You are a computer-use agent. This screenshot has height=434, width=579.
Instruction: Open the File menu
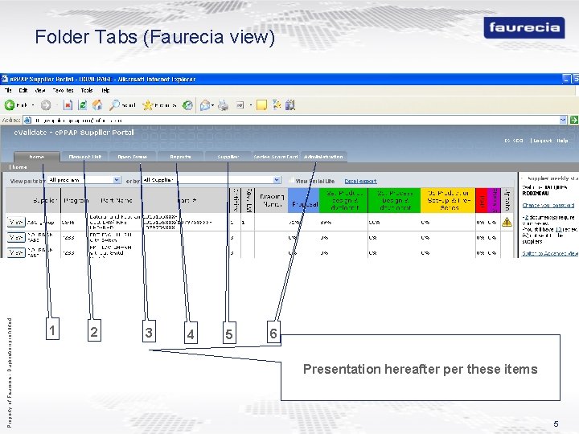8,90
